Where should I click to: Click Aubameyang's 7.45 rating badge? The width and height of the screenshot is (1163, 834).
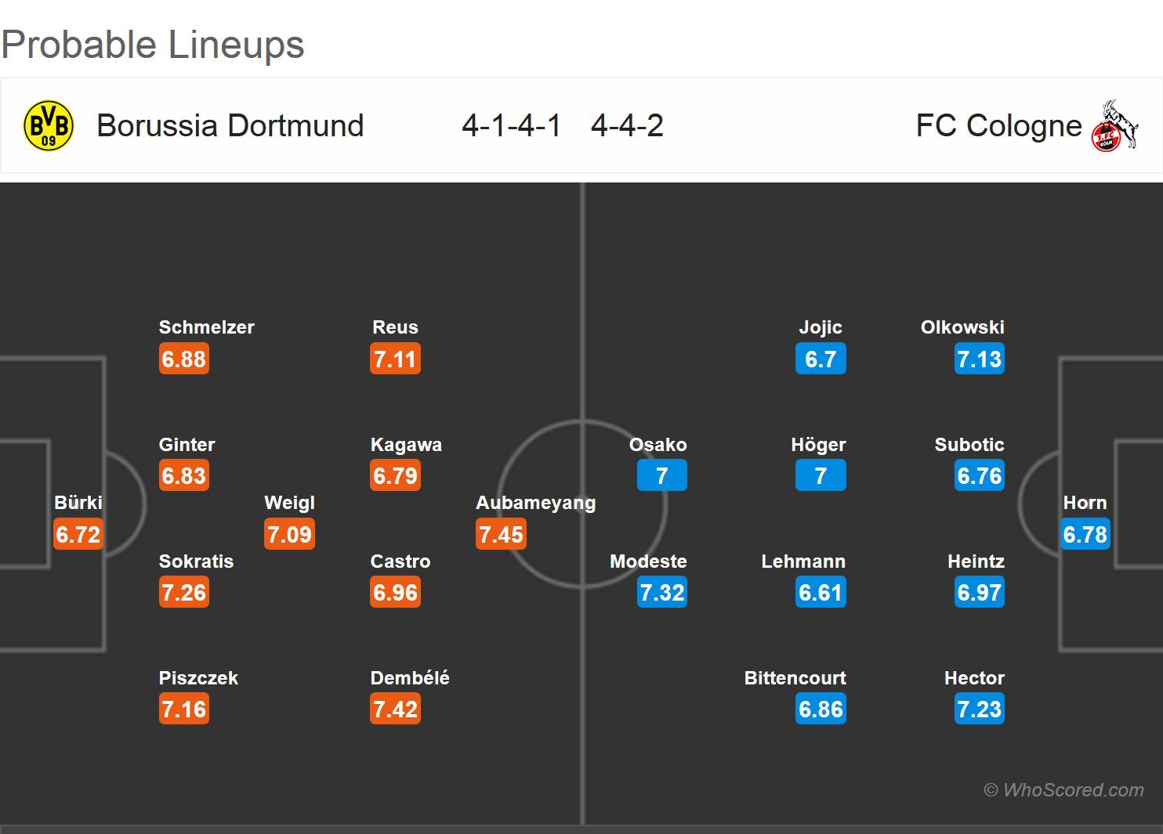(501, 534)
